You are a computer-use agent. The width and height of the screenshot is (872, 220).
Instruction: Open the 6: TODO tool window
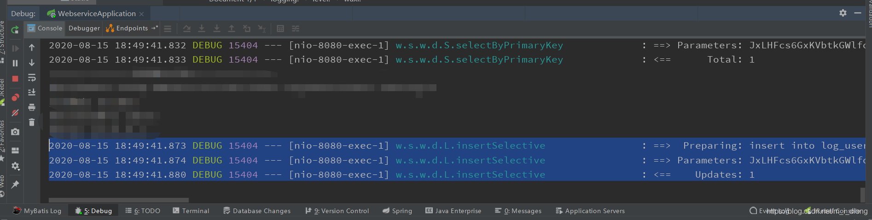(143, 211)
